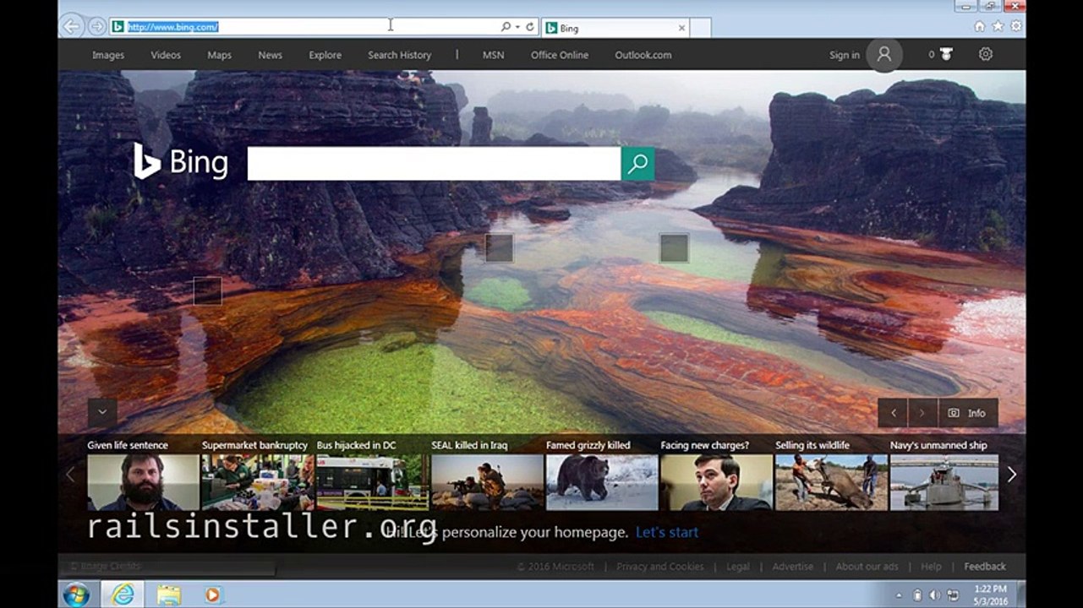Click the image hotspot square over the river

(x=674, y=248)
